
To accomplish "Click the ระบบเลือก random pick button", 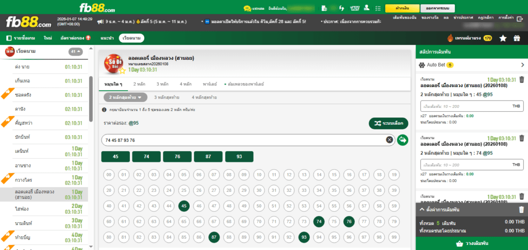I will (389, 124).
